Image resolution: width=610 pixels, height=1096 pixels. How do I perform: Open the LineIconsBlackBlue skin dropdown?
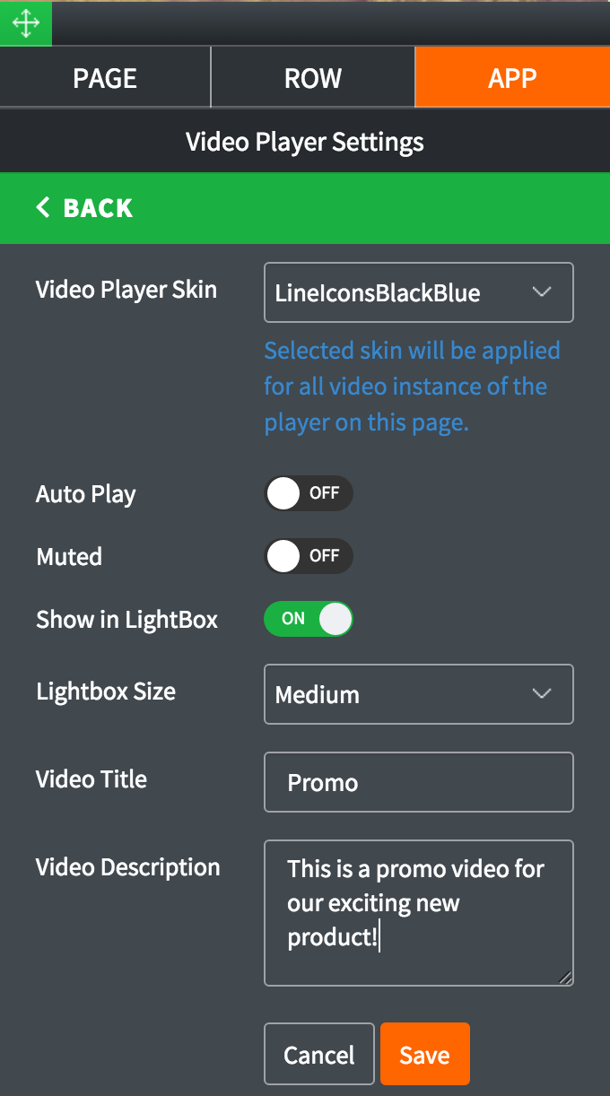click(419, 292)
